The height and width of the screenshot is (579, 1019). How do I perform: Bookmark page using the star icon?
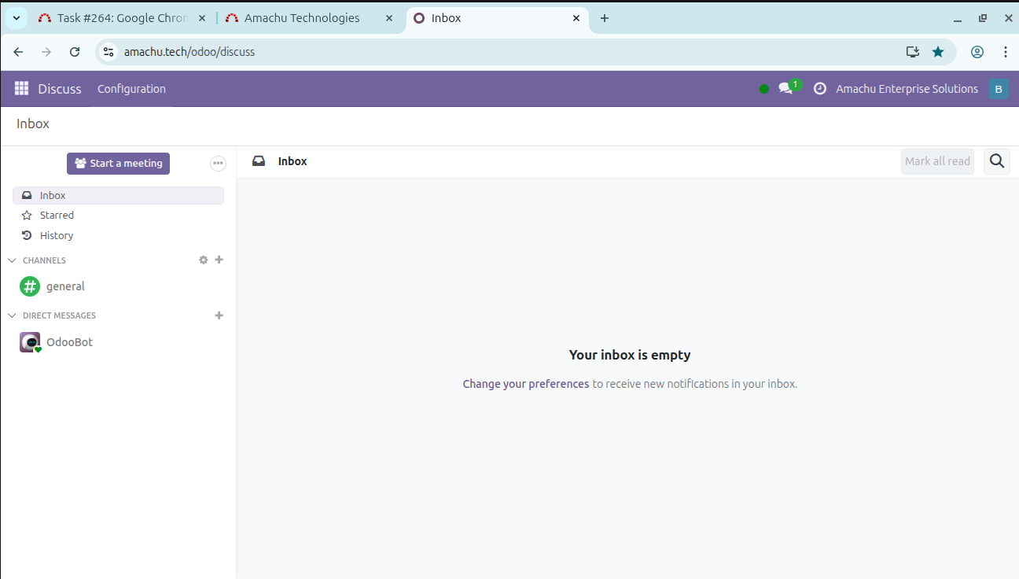(x=938, y=52)
